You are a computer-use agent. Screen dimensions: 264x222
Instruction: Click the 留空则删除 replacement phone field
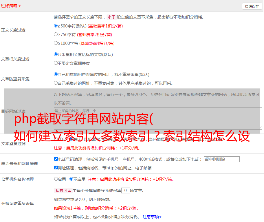(221, 159)
